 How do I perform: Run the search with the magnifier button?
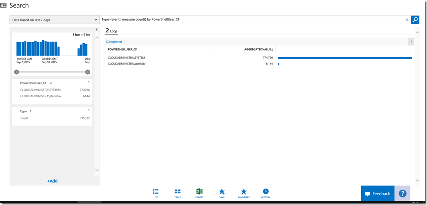(x=415, y=20)
